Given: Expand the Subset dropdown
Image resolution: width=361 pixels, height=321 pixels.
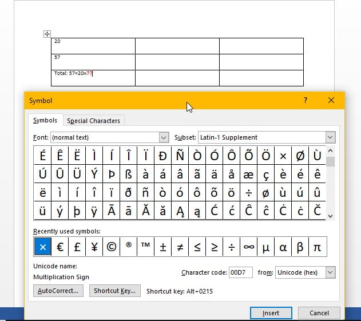Looking at the screenshot, I should tap(330, 137).
